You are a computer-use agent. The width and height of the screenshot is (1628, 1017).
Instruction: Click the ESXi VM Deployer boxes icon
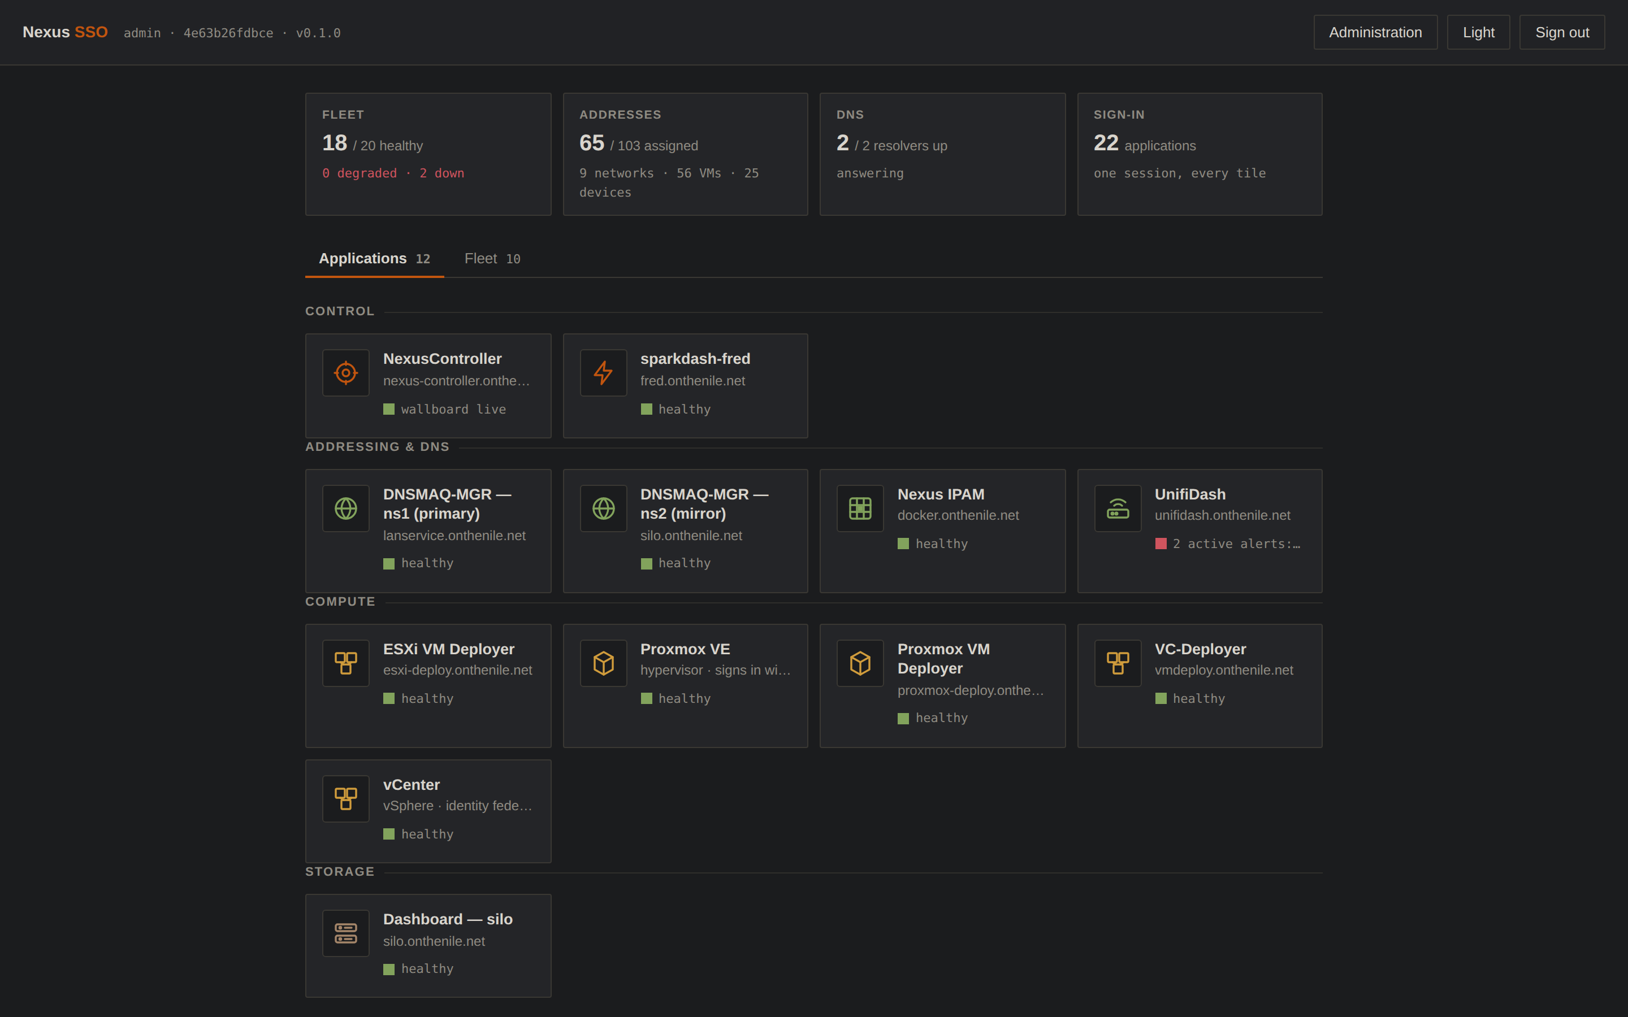click(346, 663)
